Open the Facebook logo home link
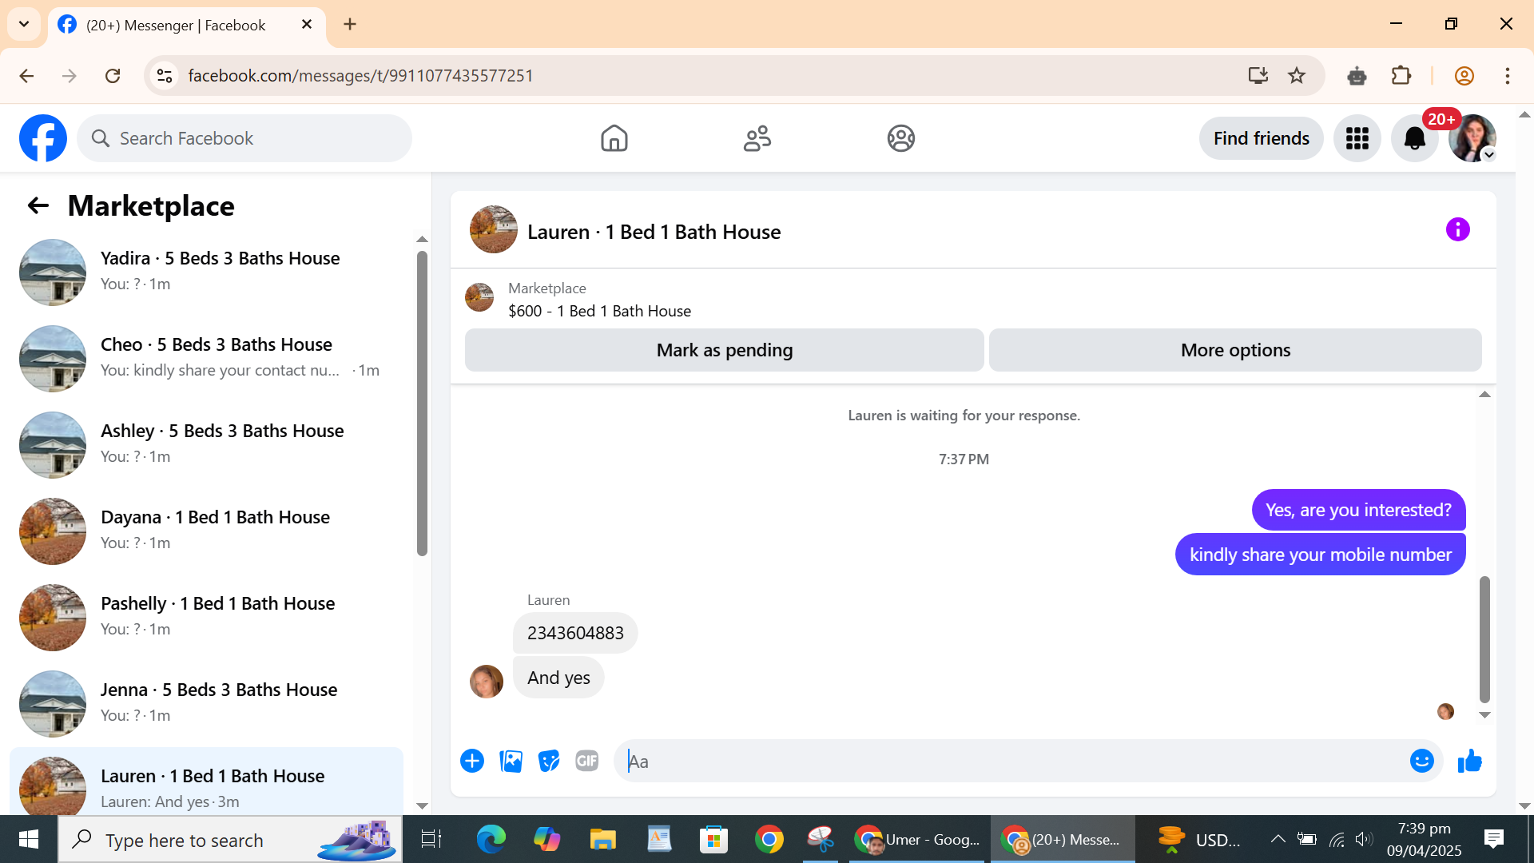This screenshot has width=1534, height=863. pos(43,138)
